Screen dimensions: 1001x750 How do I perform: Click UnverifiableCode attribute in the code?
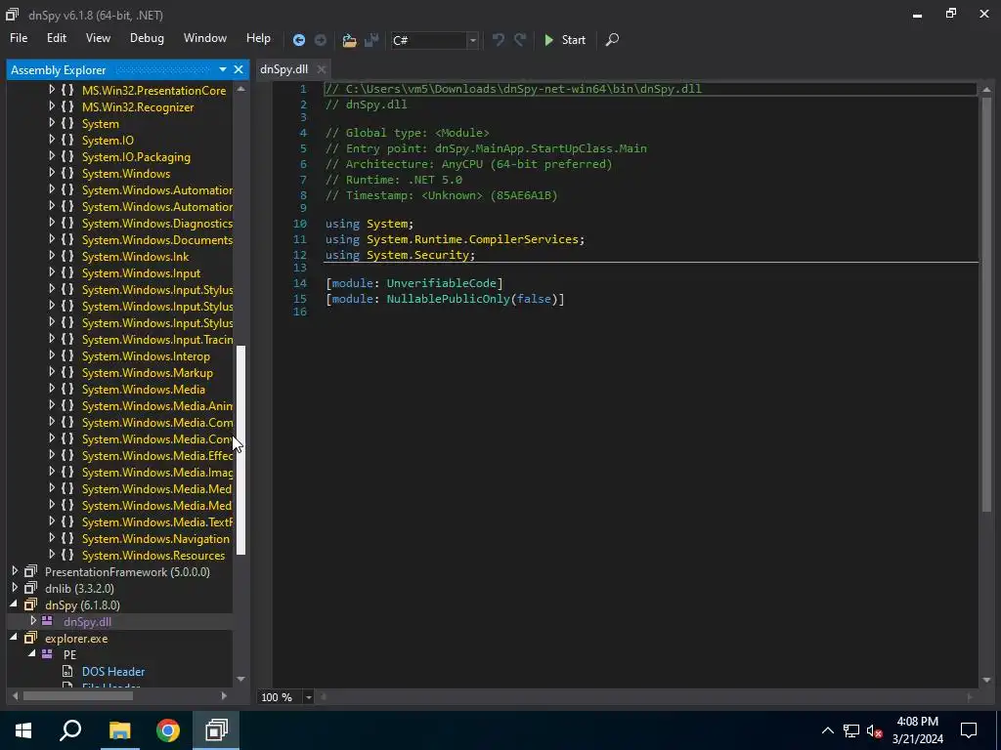tap(442, 282)
